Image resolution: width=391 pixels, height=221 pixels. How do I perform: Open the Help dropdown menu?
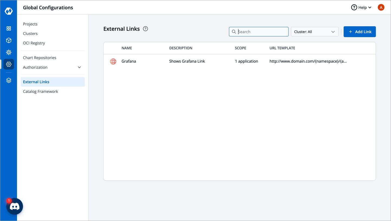[361, 8]
